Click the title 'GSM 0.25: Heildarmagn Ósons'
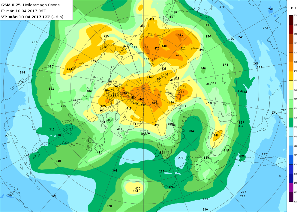This screenshot has width=300, height=212. coord(30,5)
